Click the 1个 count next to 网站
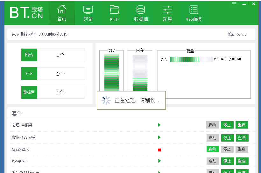This screenshot has width=261, height=173. [x=60, y=55]
